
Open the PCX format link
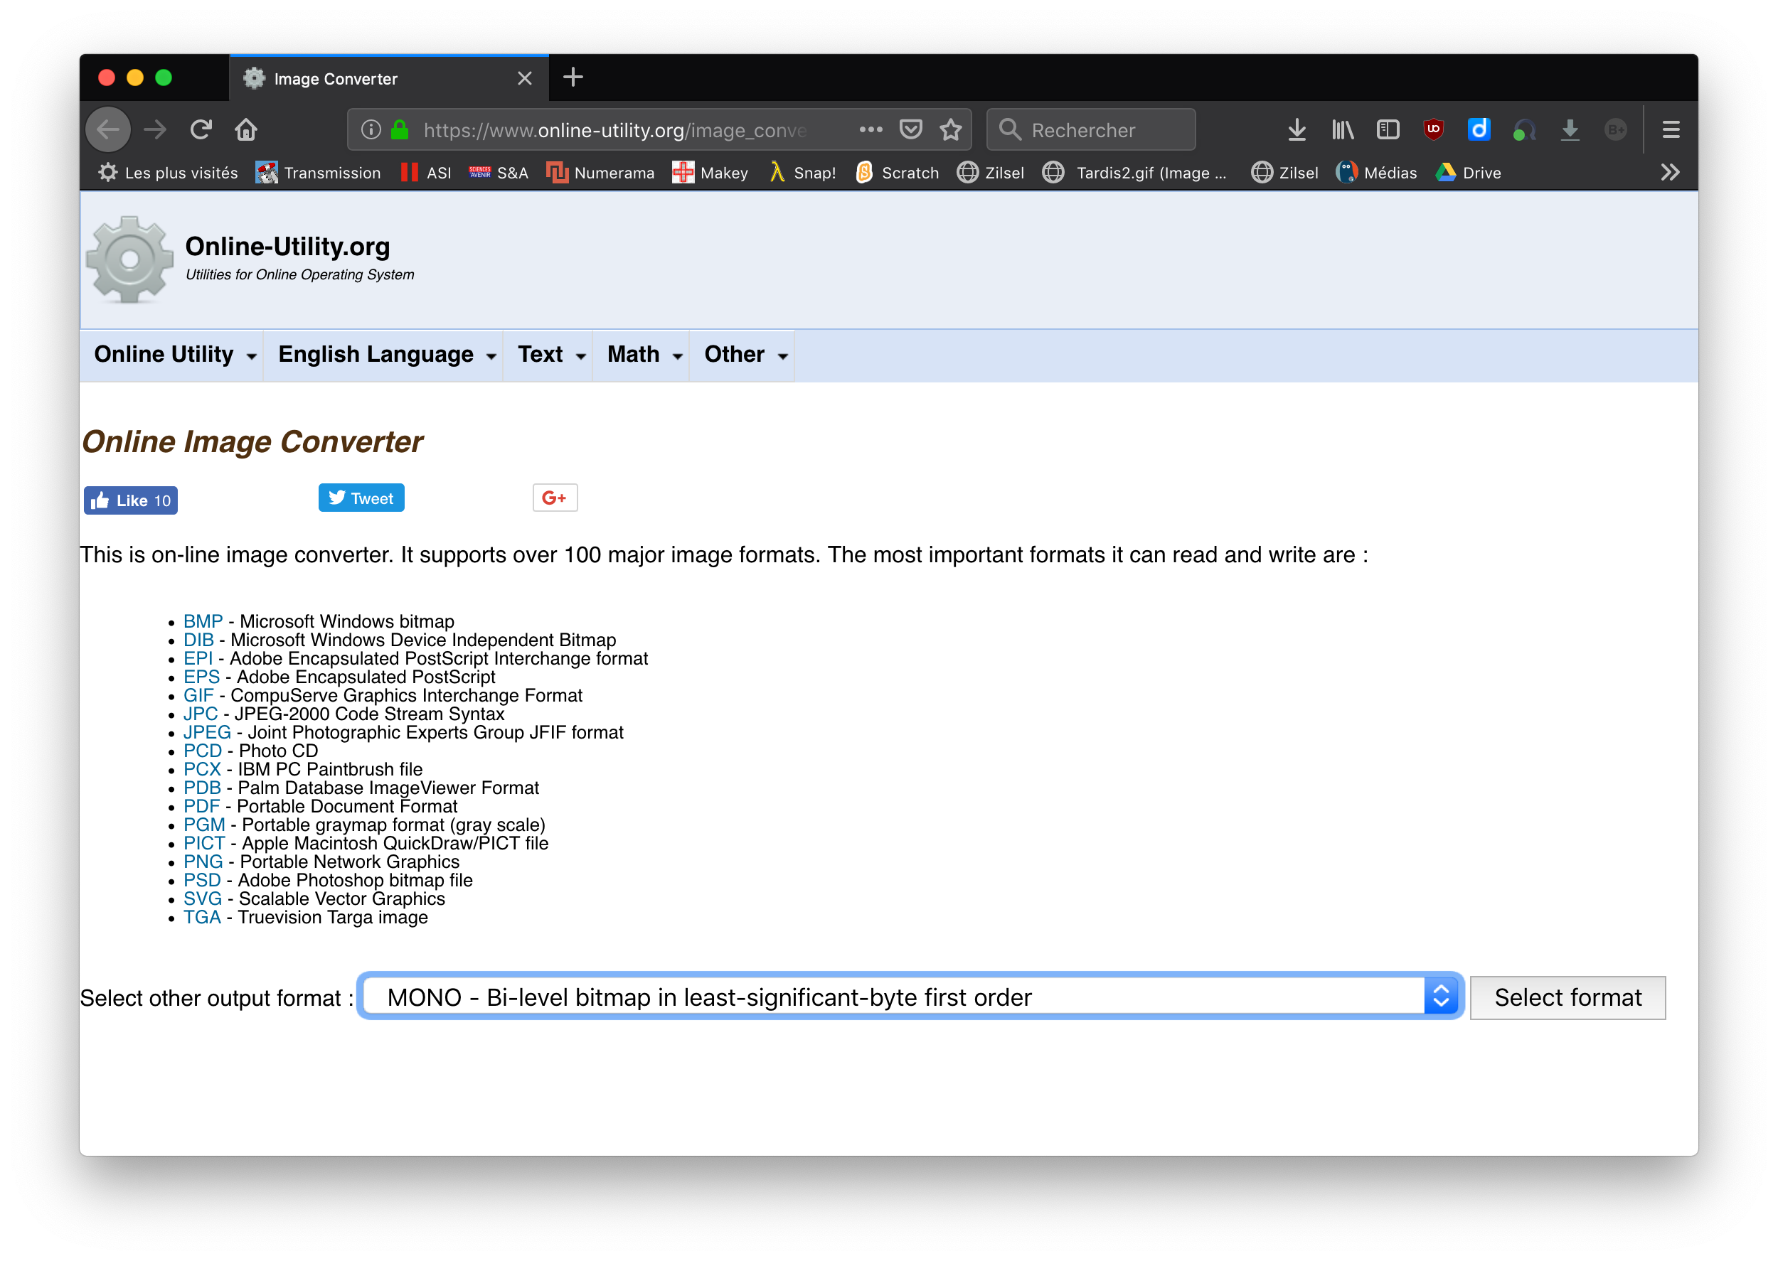click(202, 770)
